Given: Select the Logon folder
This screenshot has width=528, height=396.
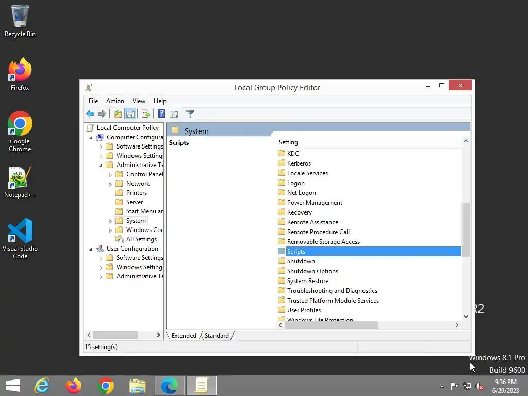Looking at the screenshot, I should pyautogui.click(x=295, y=183).
